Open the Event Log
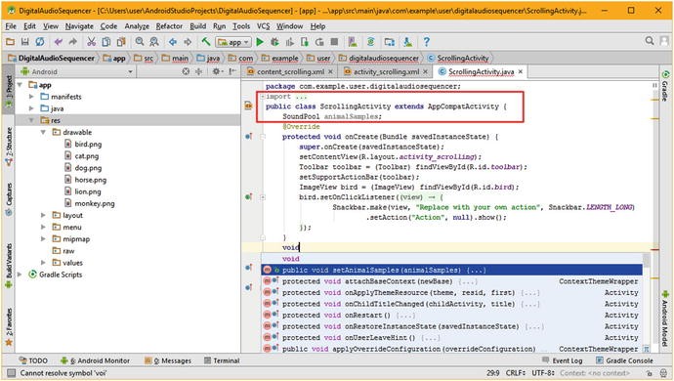674x381 pixels. [563, 360]
